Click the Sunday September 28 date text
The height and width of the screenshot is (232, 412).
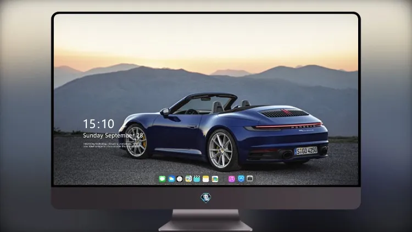click(x=113, y=135)
